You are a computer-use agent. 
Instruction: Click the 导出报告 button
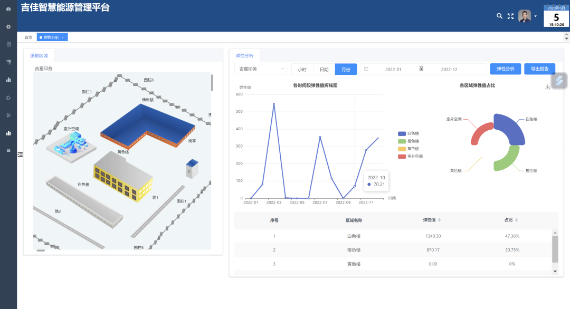point(539,69)
